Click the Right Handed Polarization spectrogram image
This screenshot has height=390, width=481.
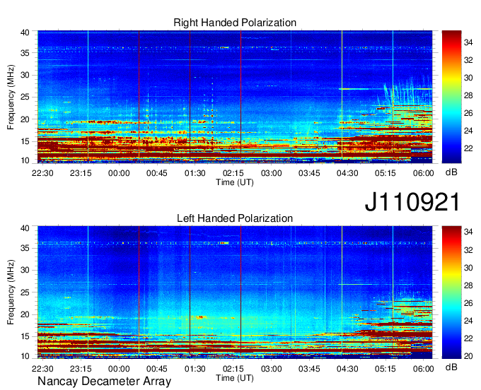coord(235,97)
